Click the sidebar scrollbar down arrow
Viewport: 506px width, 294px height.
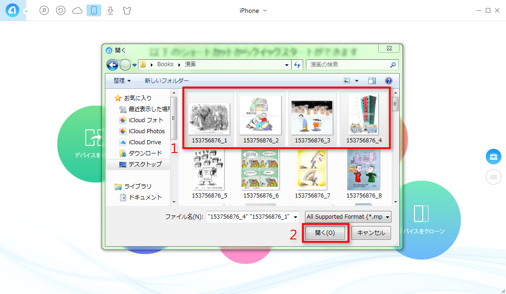click(x=173, y=202)
